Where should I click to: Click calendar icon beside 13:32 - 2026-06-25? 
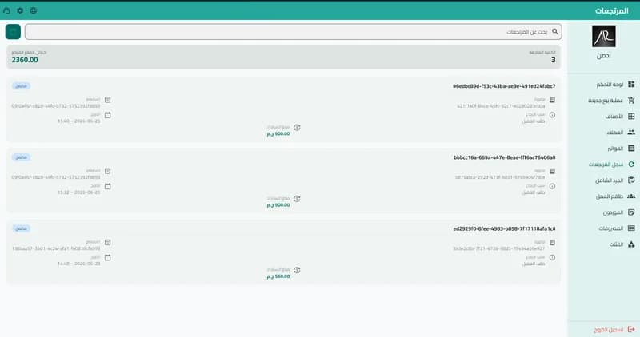[x=108, y=186]
